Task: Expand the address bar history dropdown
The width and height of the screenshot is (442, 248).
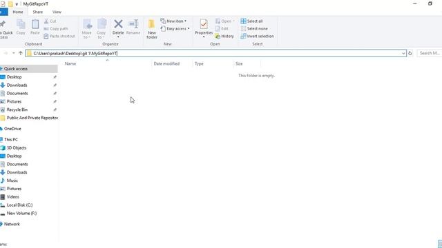Action: click(403, 53)
